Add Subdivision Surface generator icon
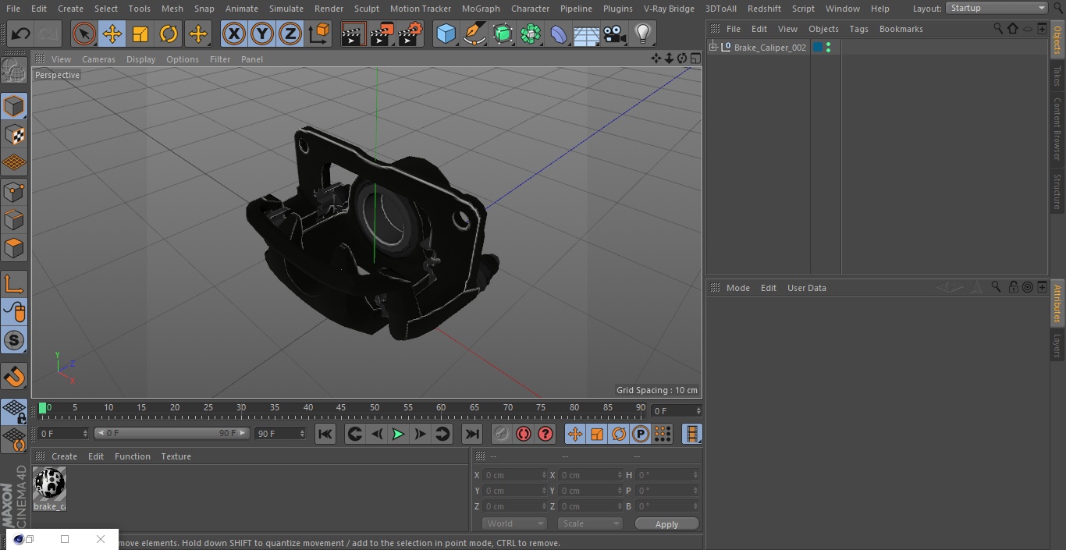1066x550 pixels. pos(503,34)
